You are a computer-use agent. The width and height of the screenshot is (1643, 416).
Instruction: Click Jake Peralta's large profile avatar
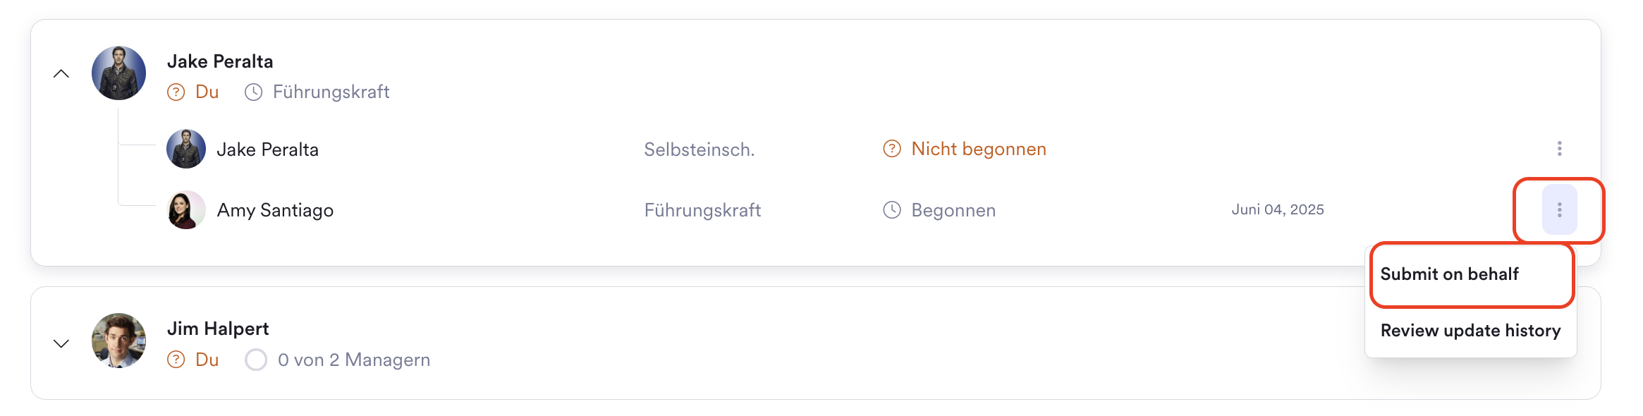[x=118, y=73]
